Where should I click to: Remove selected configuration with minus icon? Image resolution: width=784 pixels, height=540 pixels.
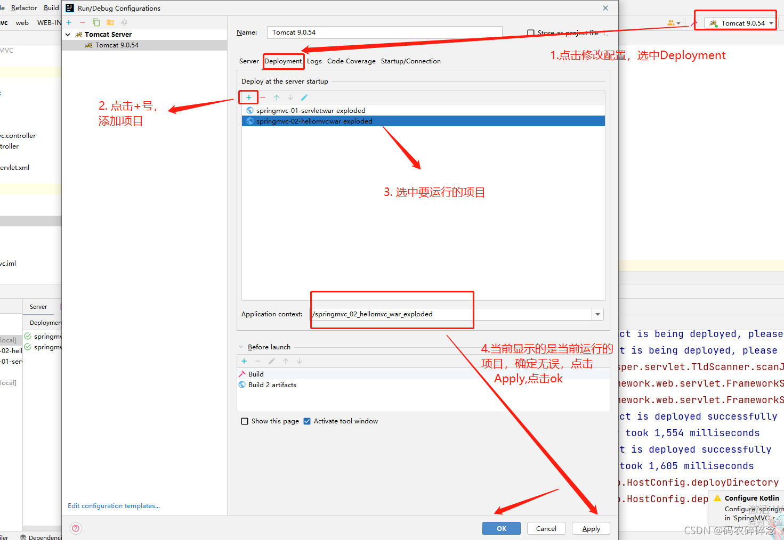pos(83,22)
